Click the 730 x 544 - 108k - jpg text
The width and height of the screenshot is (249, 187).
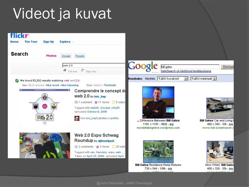pos(158,168)
